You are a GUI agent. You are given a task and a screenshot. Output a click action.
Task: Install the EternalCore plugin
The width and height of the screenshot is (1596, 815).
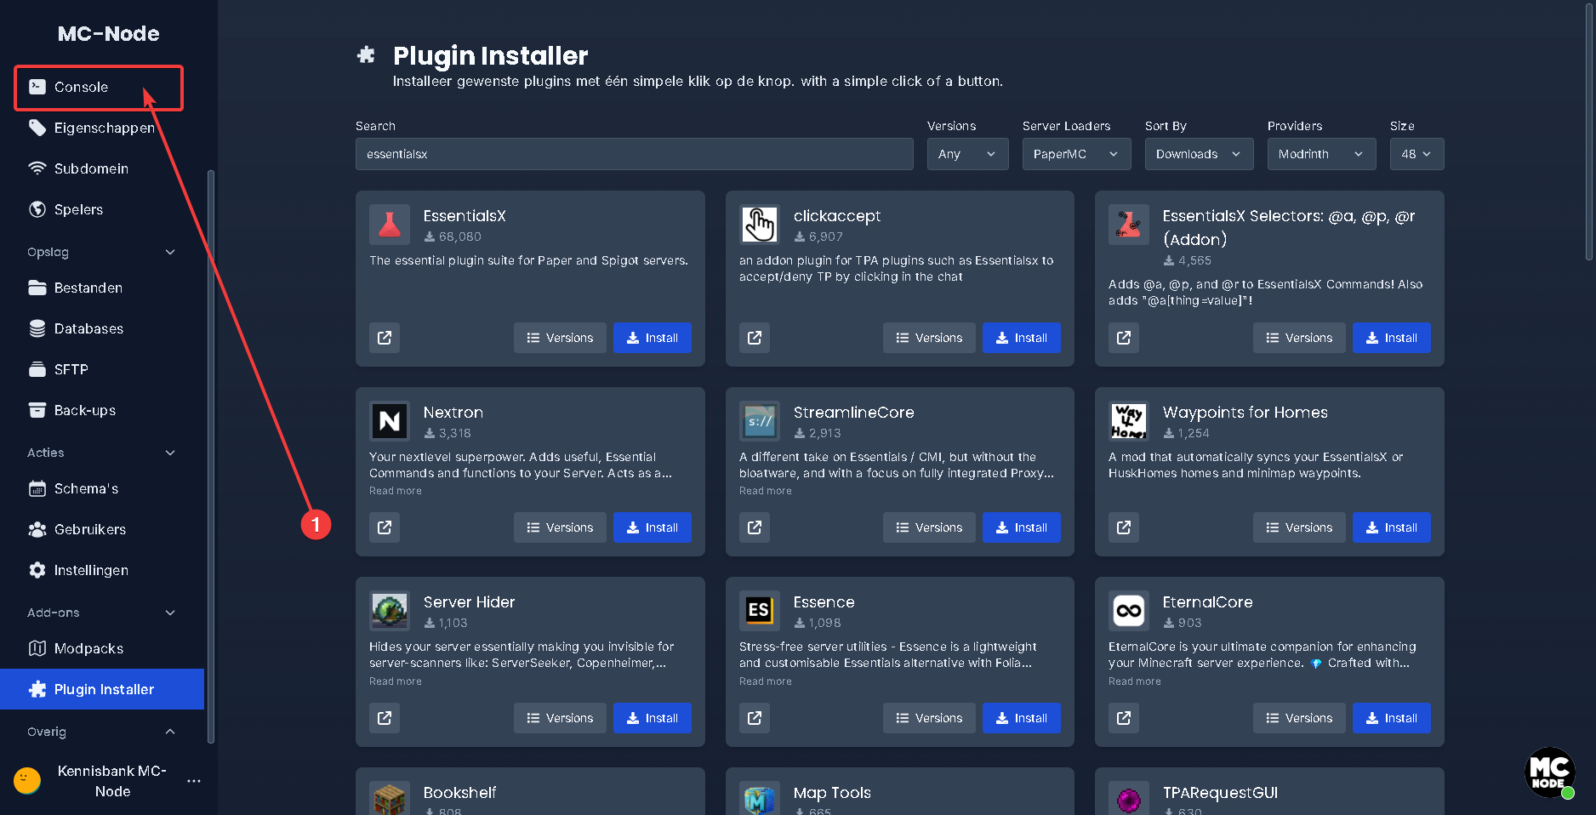(x=1392, y=718)
